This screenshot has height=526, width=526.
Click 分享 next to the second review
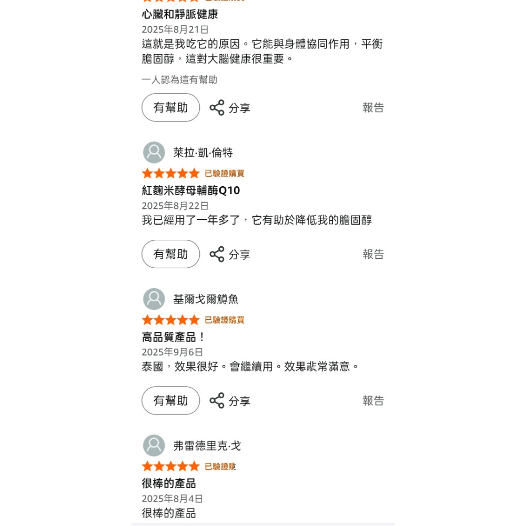click(x=239, y=254)
